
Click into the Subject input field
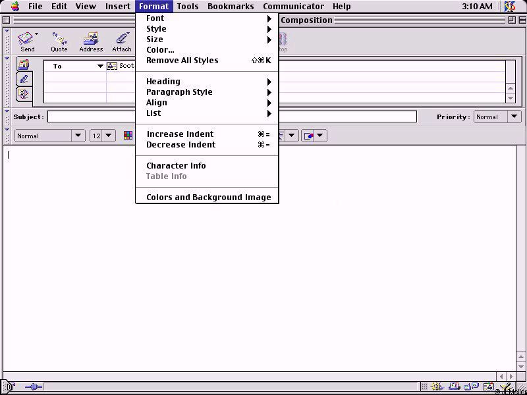232,117
